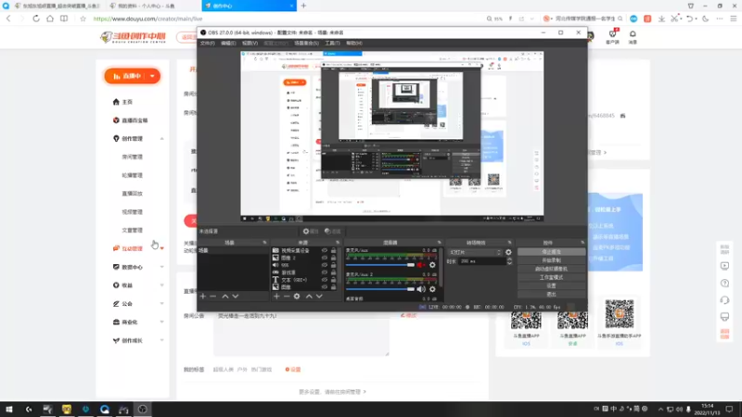The width and height of the screenshot is (742, 417).
Task: Expand the 公会 sidebar section
Action: pos(161,304)
